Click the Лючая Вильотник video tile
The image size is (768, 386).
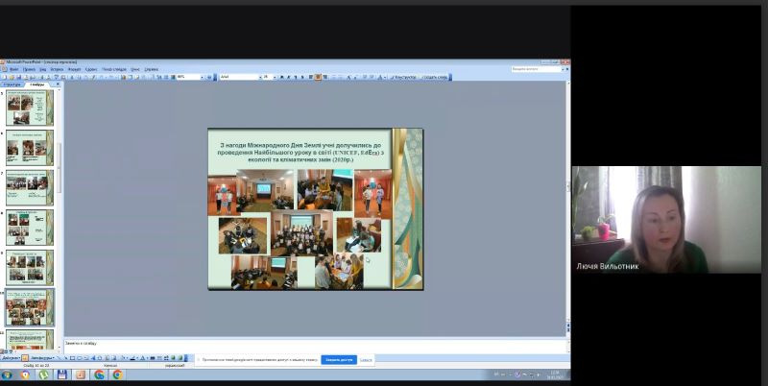(666, 220)
